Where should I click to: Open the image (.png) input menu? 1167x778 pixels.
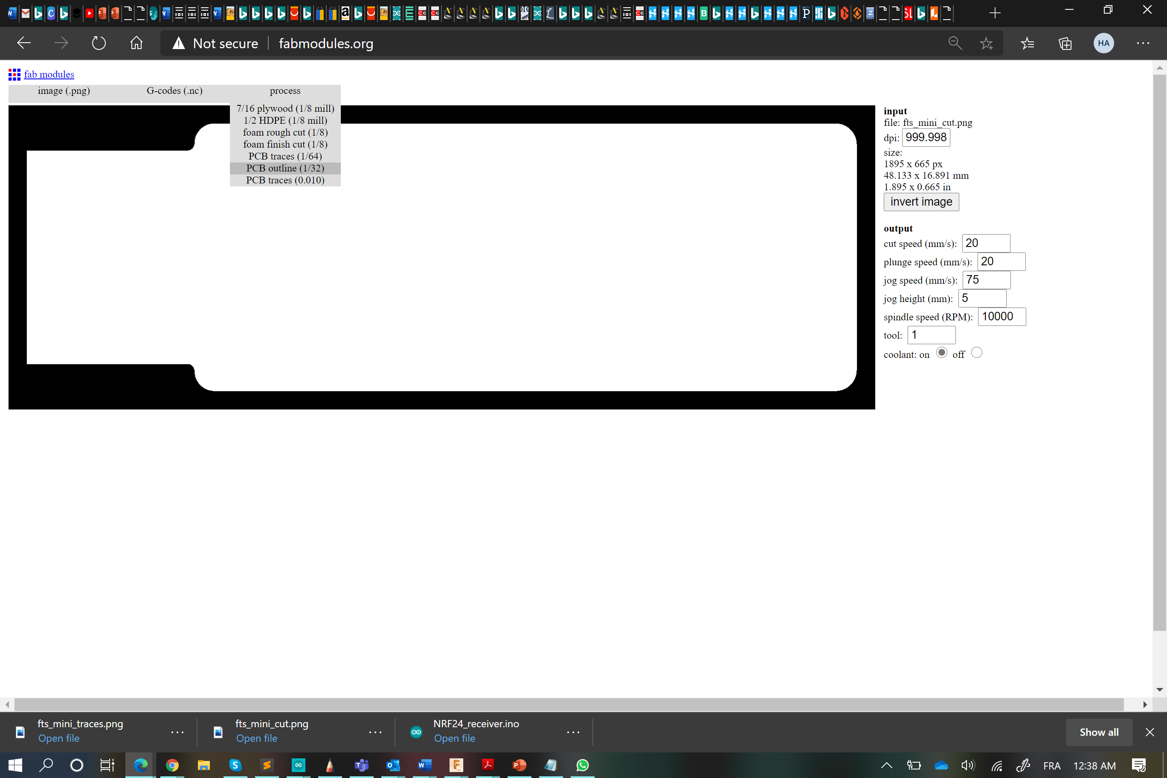(64, 91)
